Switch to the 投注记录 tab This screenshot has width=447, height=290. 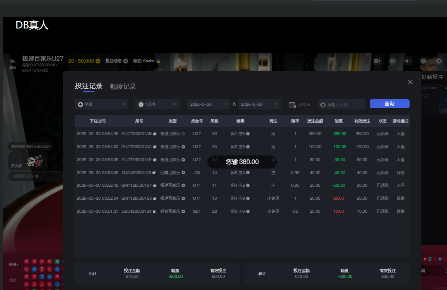coord(89,86)
